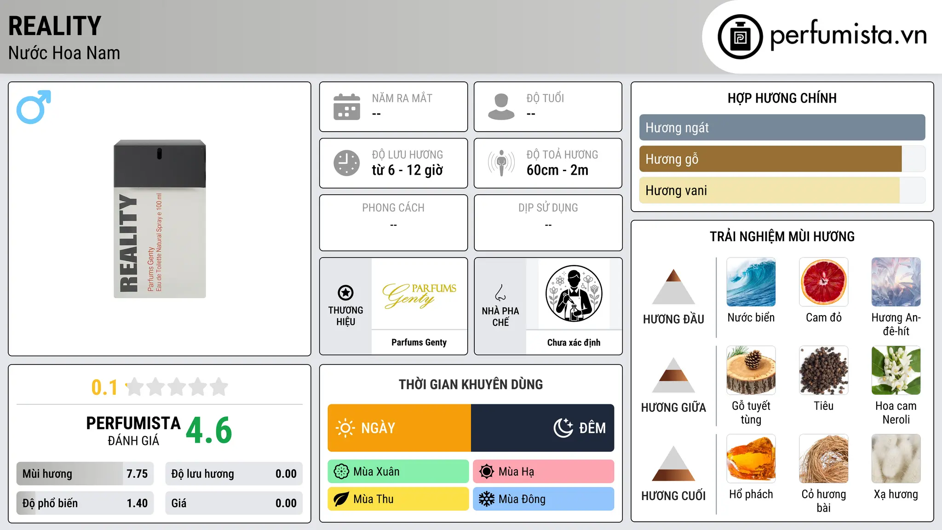The image size is (942, 530).
Task: Click the Perfumista đánh giá label
Action: click(133, 431)
